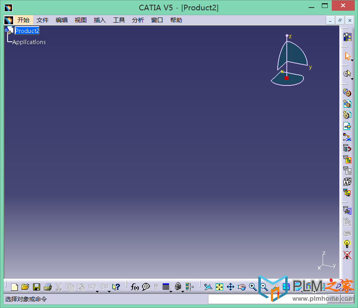Maximize the CATIA V5 main window
This screenshot has height=308, width=358.
click(x=325, y=6)
